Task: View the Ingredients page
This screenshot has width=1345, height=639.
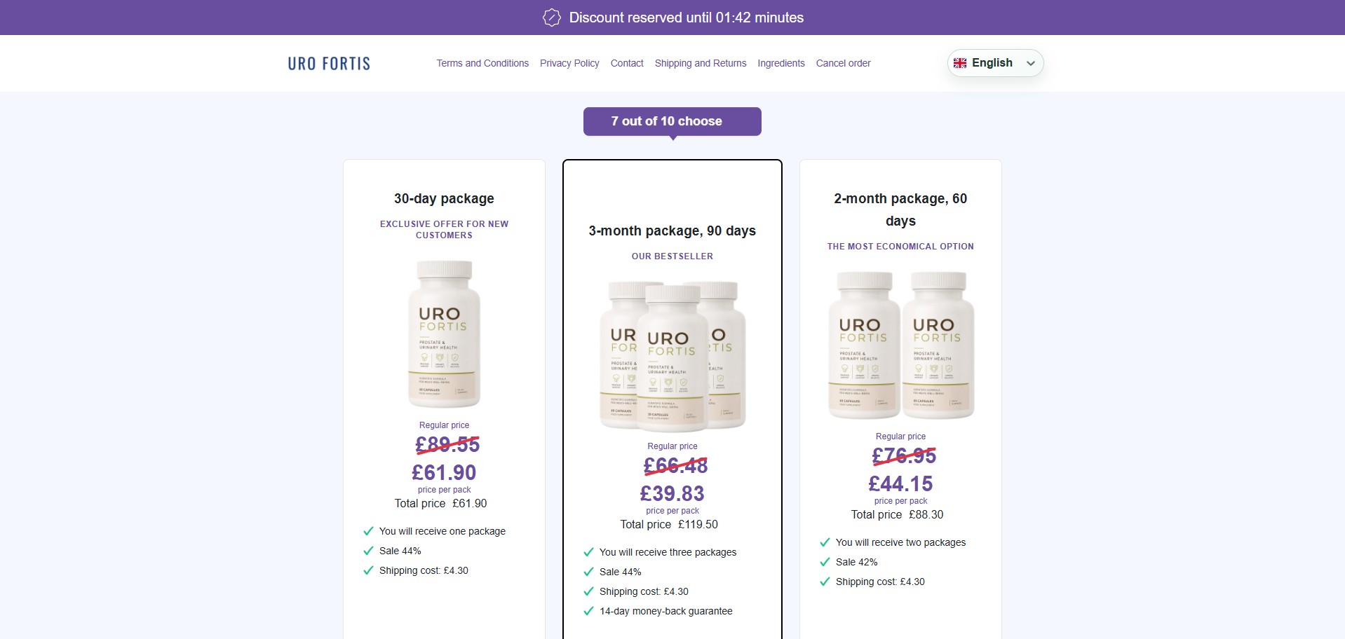Action: click(x=781, y=63)
